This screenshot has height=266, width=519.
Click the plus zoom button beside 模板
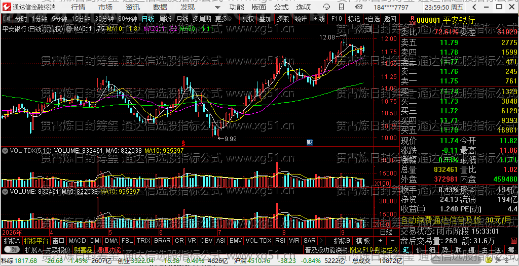click(x=380, y=240)
